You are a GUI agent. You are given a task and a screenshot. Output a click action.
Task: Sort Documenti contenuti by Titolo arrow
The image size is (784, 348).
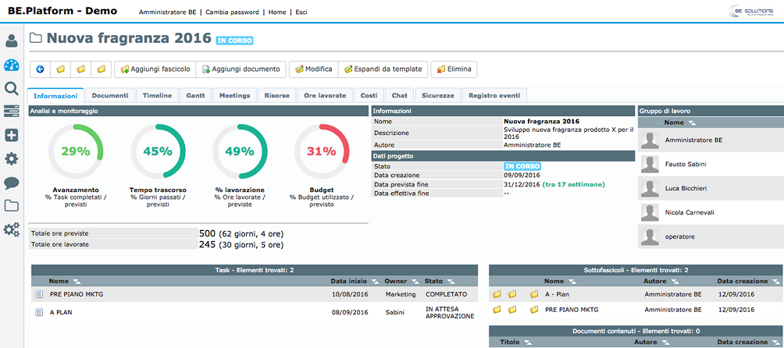pos(528,343)
